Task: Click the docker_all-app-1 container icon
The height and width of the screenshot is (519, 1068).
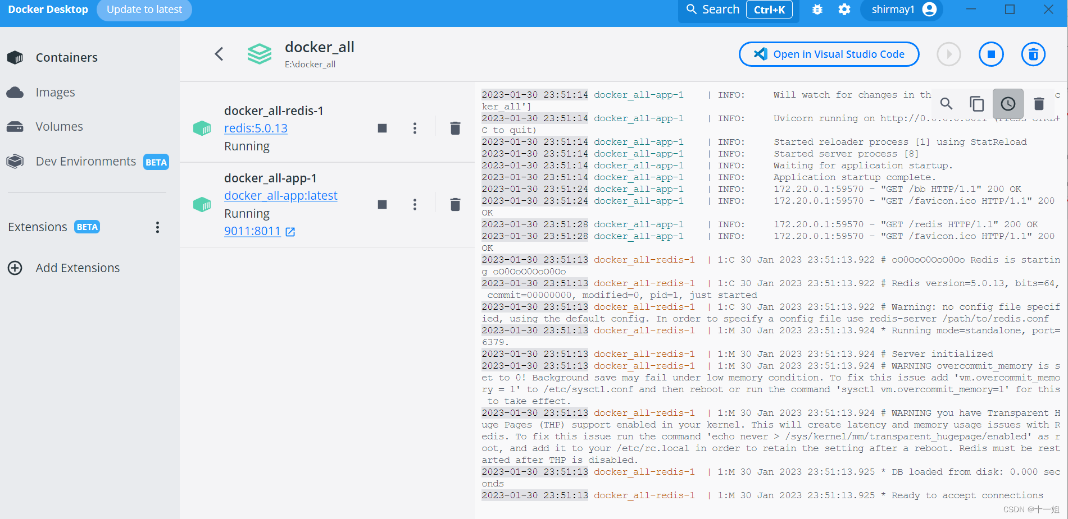Action: (202, 205)
